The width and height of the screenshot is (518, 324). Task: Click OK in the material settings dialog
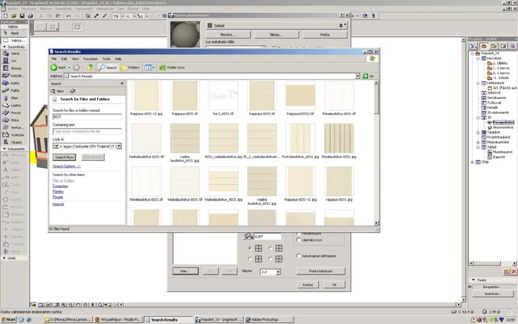[334, 284]
